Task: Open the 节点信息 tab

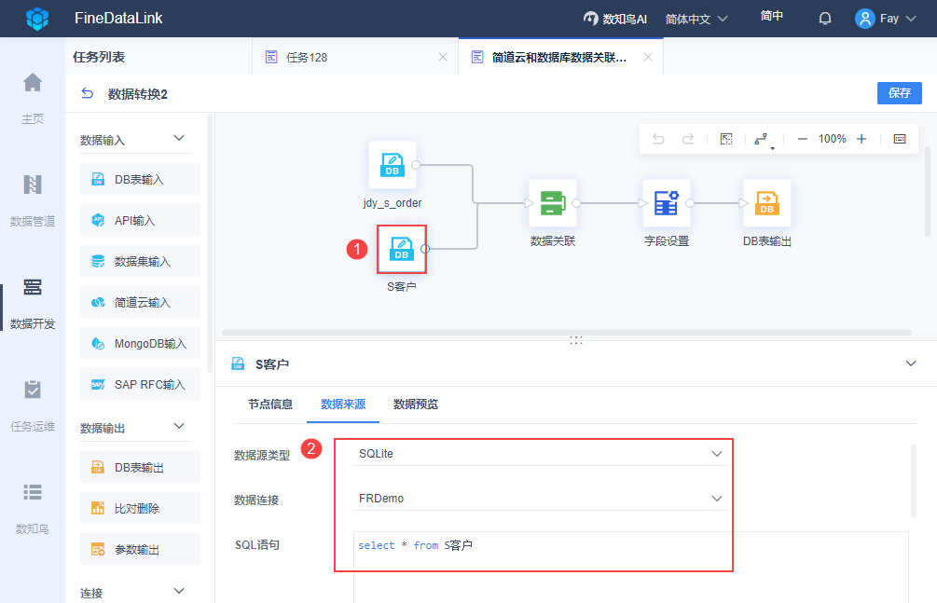Action: pyautogui.click(x=270, y=404)
